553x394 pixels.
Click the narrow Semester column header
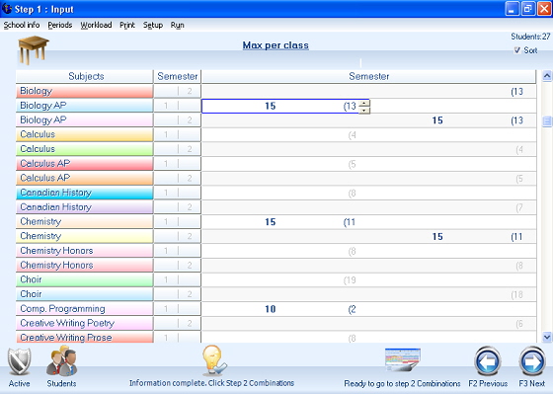coord(178,76)
